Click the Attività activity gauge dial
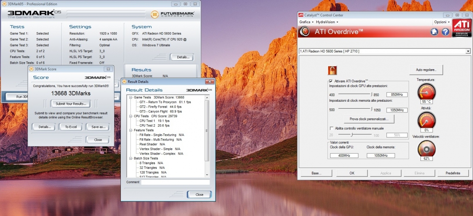473x216 pixels. (x=426, y=120)
